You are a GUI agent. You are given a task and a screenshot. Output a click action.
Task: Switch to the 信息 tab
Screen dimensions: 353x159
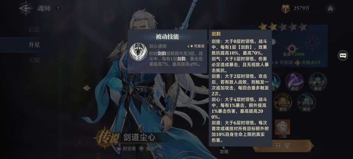(x=34, y=29)
